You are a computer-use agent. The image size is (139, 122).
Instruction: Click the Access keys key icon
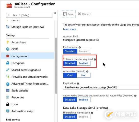tap(8, 42)
